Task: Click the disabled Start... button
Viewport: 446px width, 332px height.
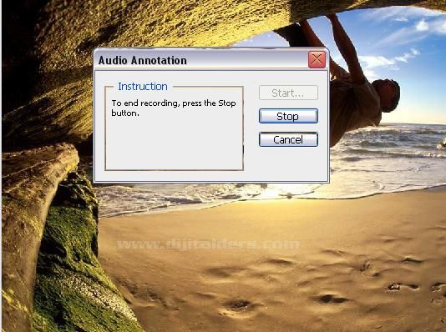Action: tap(288, 93)
